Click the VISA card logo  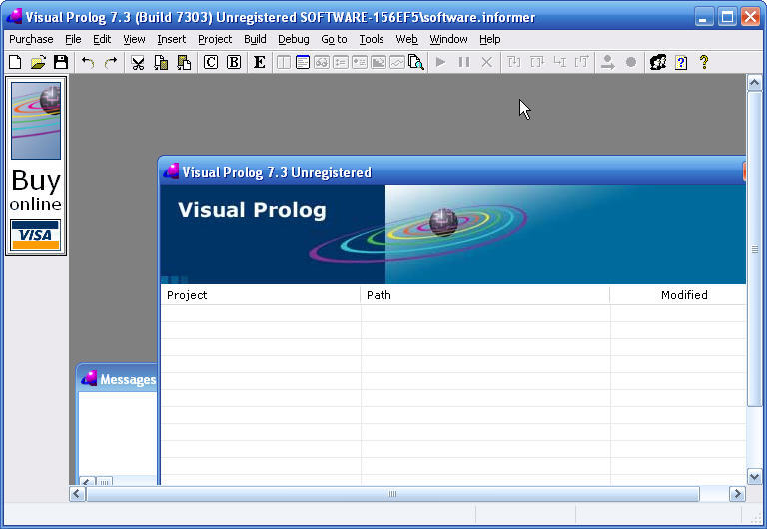[x=36, y=235]
